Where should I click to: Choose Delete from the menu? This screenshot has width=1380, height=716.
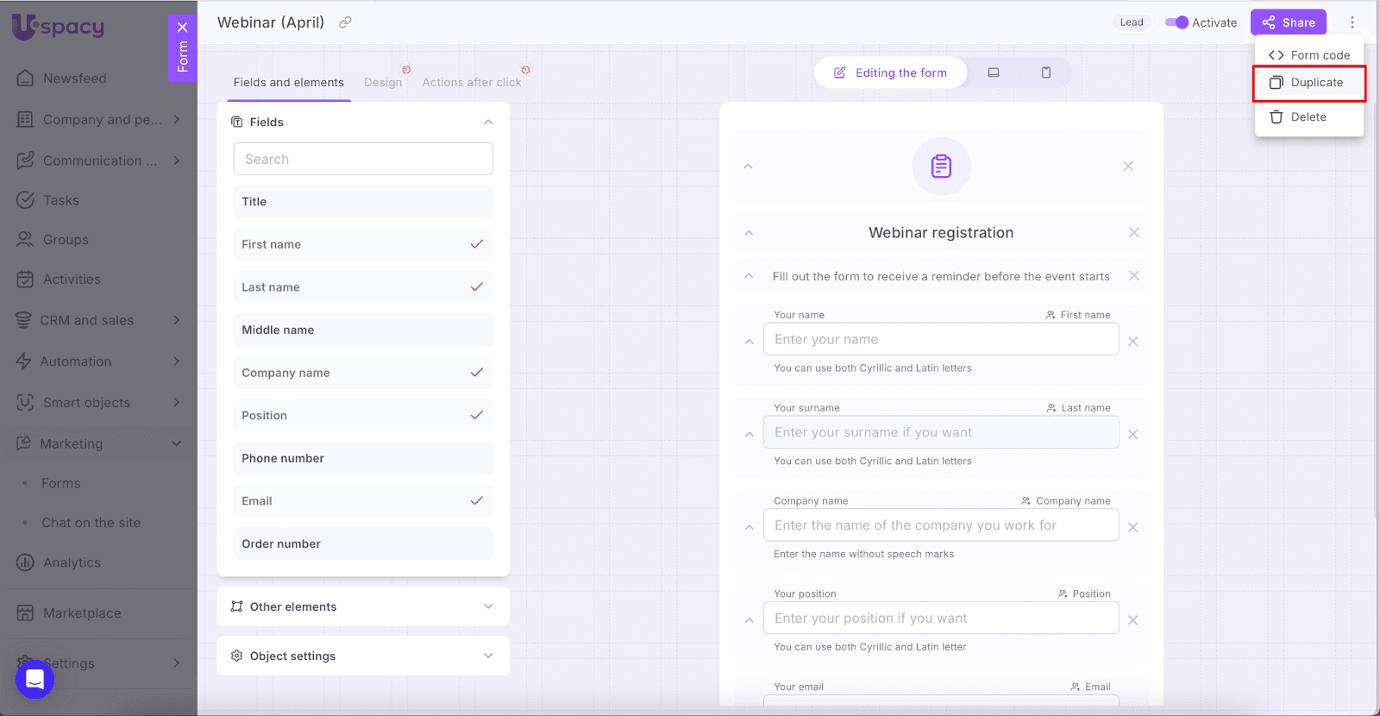coord(1308,117)
